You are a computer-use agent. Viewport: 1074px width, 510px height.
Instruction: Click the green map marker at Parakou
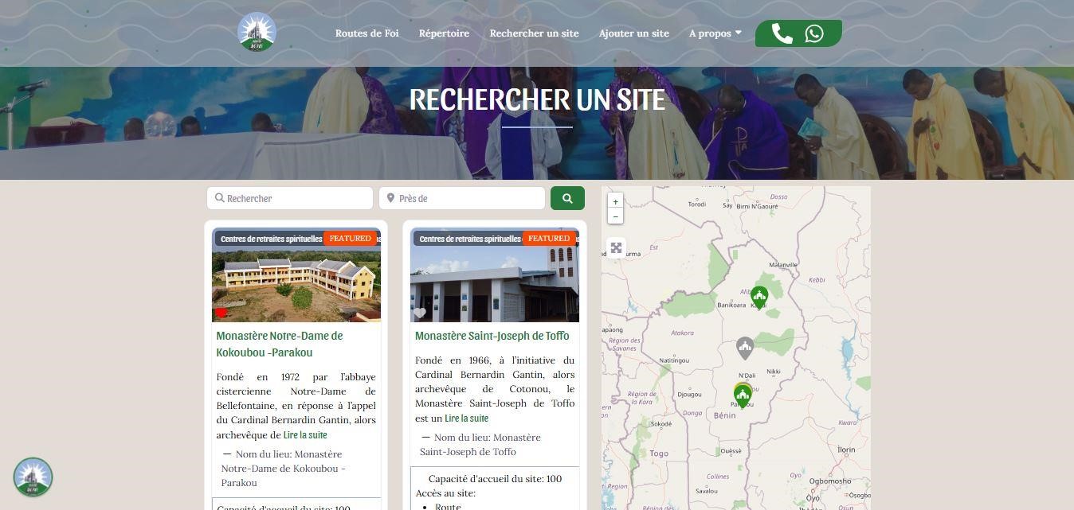pyautogui.click(x=743, y=395)
